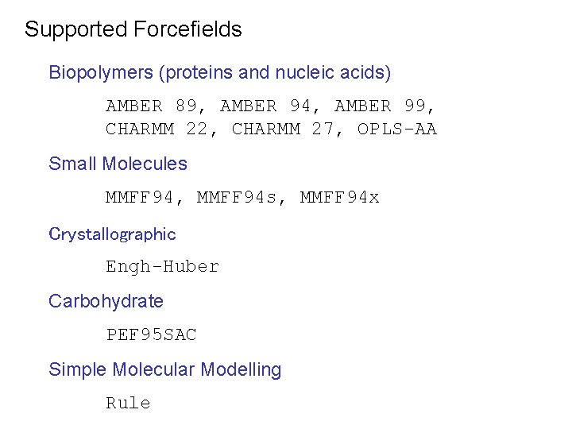Viewport: 572px width, 429px height.
Task: Click on MMFF94s forcefield text
Action: pos(237,197)
